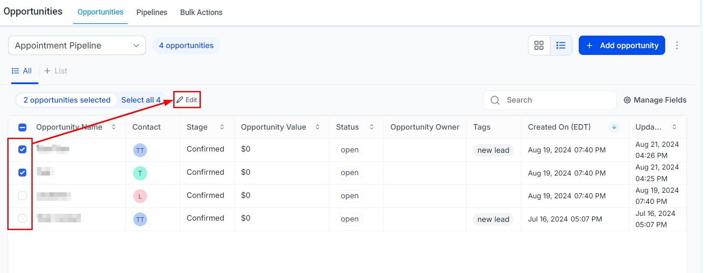Click the pink L contact avatar
This screenshot has width=703, height=273.
[x=140, y=196]
